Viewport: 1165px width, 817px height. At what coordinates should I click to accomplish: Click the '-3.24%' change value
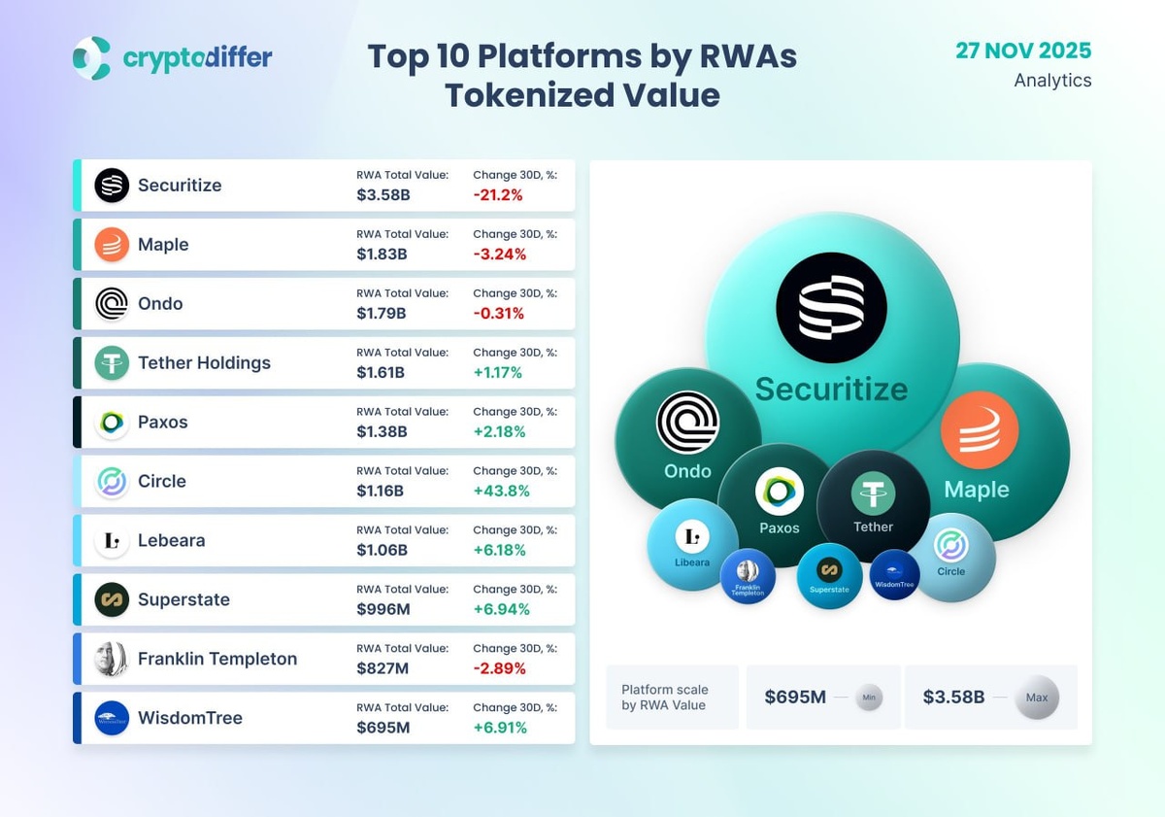(500, 254)
